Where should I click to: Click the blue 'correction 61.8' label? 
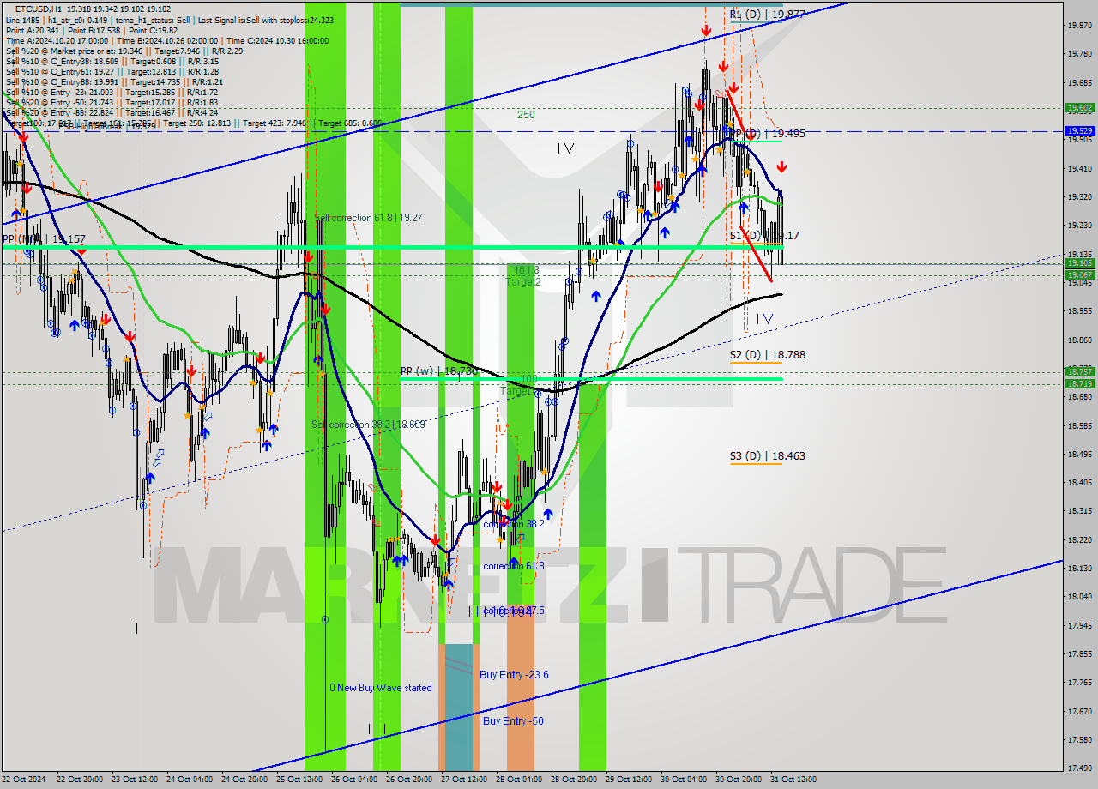tap(513, 566)
